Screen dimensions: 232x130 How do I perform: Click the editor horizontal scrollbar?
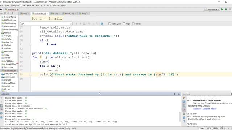[131, 91]
